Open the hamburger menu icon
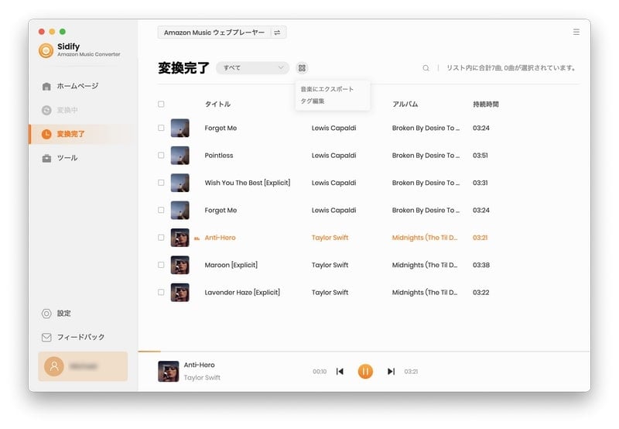This screenshot has width=619, height=429. [576, 32]
